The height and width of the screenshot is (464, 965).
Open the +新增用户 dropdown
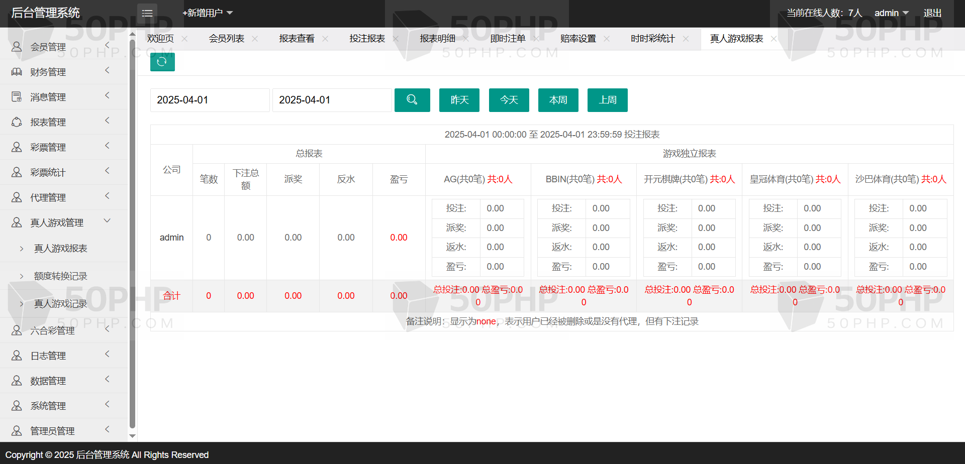coord(207,13)
